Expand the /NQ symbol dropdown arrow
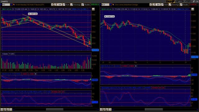The width and height of the screenshot is (199, 112). pyautogui.click(x=11, y=5)
